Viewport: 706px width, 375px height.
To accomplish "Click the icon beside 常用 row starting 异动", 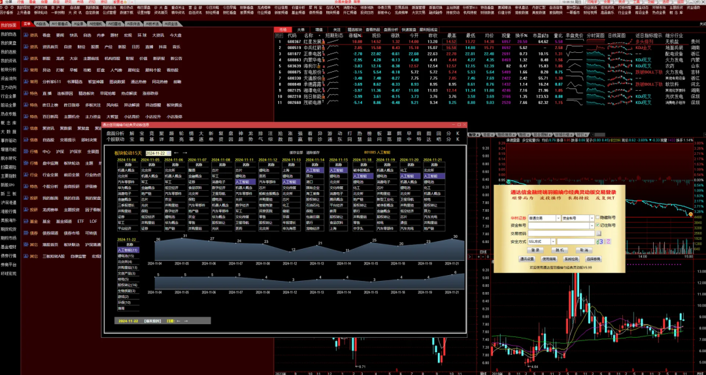I will pyautogui.click(x=26, y=70).
